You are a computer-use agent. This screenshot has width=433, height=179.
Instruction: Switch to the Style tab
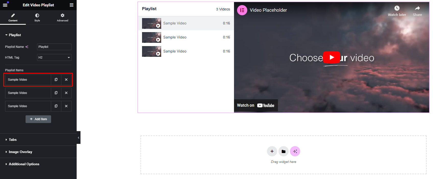[x=37, y=18]
